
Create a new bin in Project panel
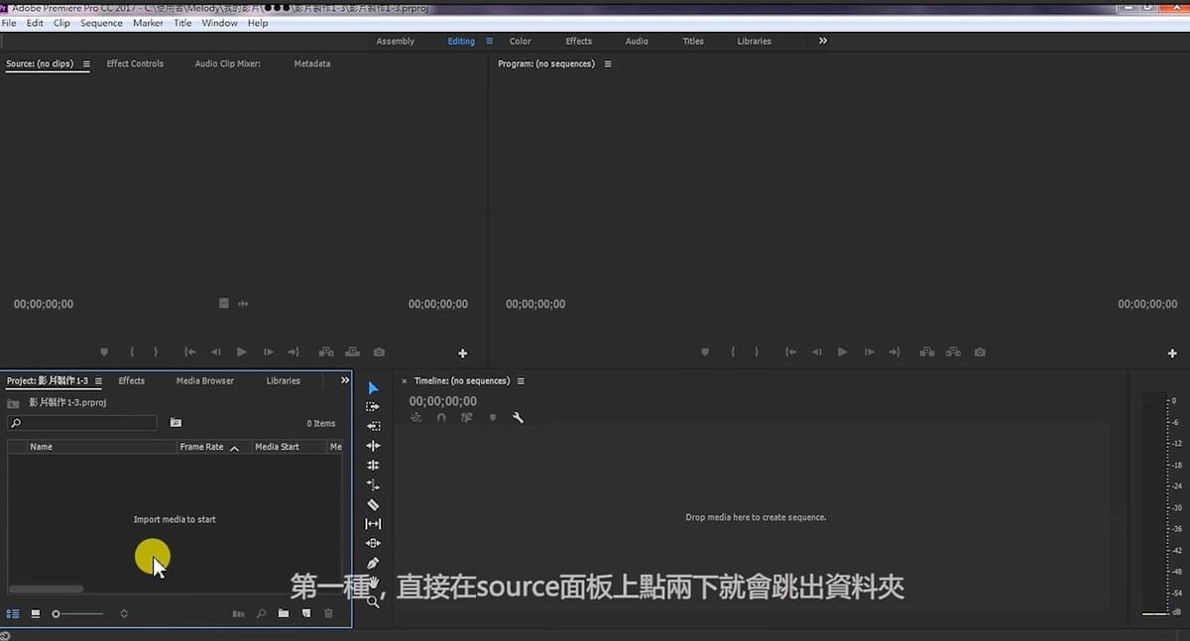tap(284, 614)
